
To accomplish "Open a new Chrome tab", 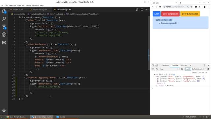I will [180, 3].
